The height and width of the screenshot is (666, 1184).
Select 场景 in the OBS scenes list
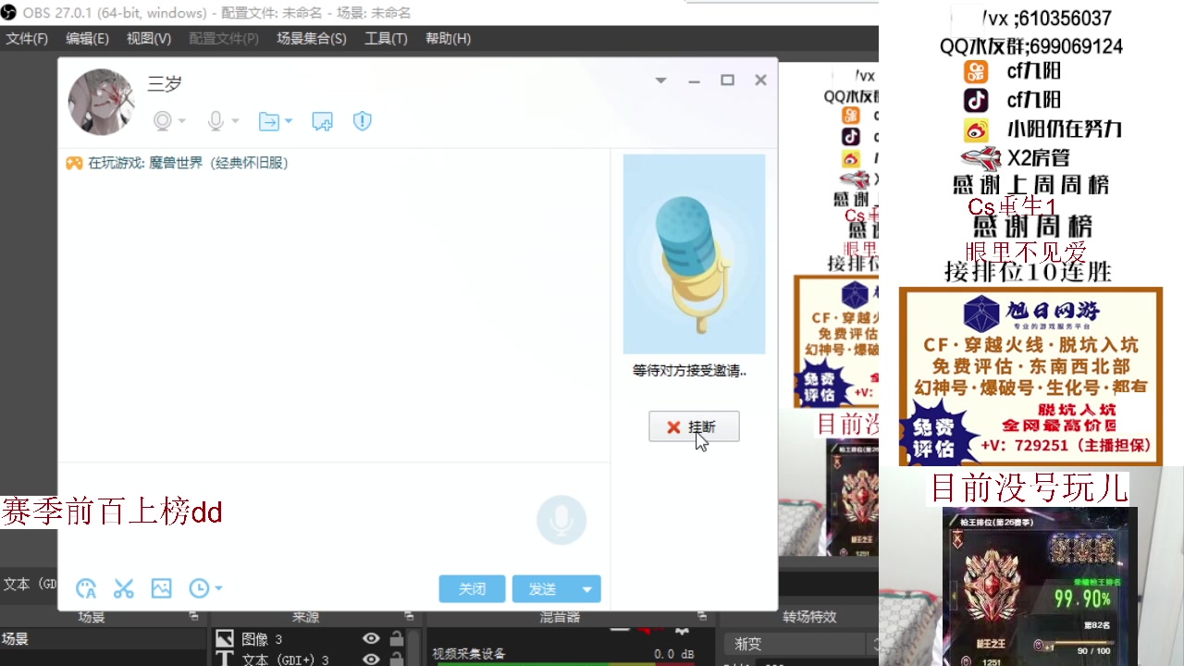104,638
